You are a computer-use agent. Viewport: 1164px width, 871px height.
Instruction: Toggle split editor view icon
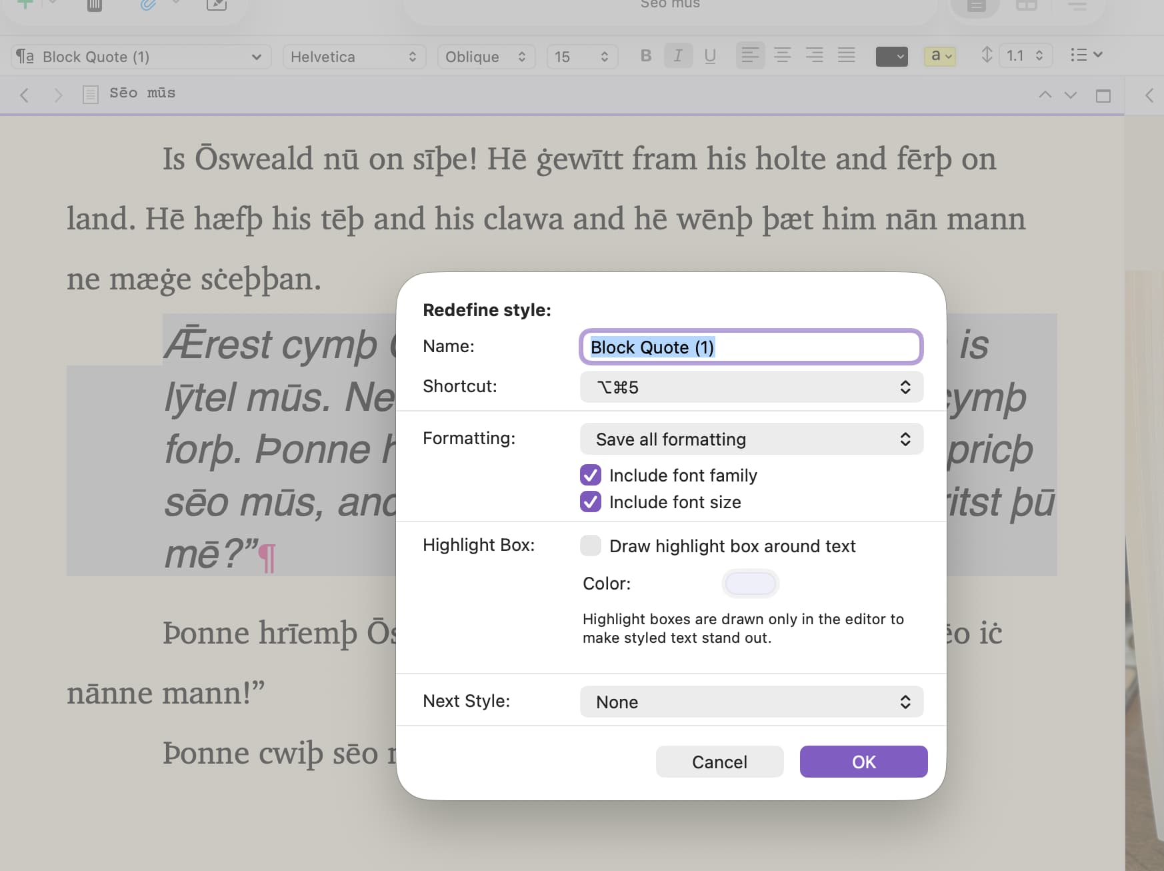pyautogui.click(x=1103, y=95)
